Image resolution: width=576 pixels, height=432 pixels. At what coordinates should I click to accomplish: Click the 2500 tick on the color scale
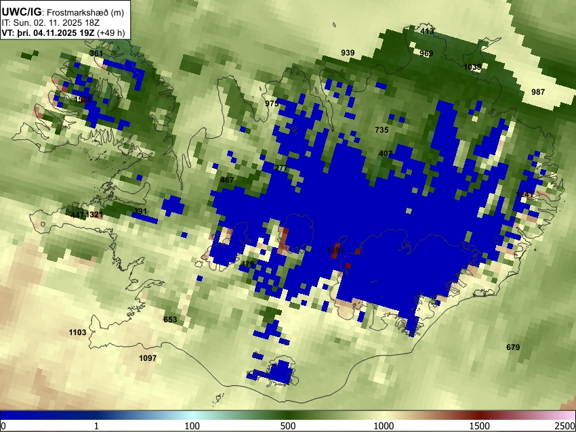[x=566, y=426]
